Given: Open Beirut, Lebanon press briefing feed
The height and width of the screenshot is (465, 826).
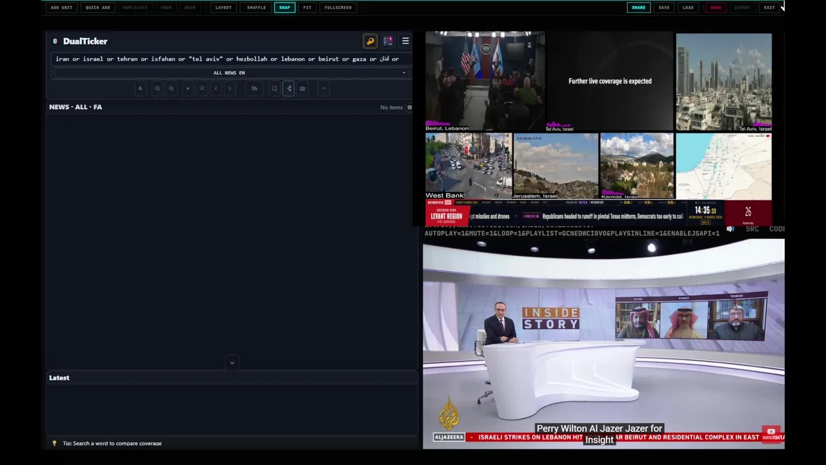Looking at the screenshot, I should (x=485, y=82).
